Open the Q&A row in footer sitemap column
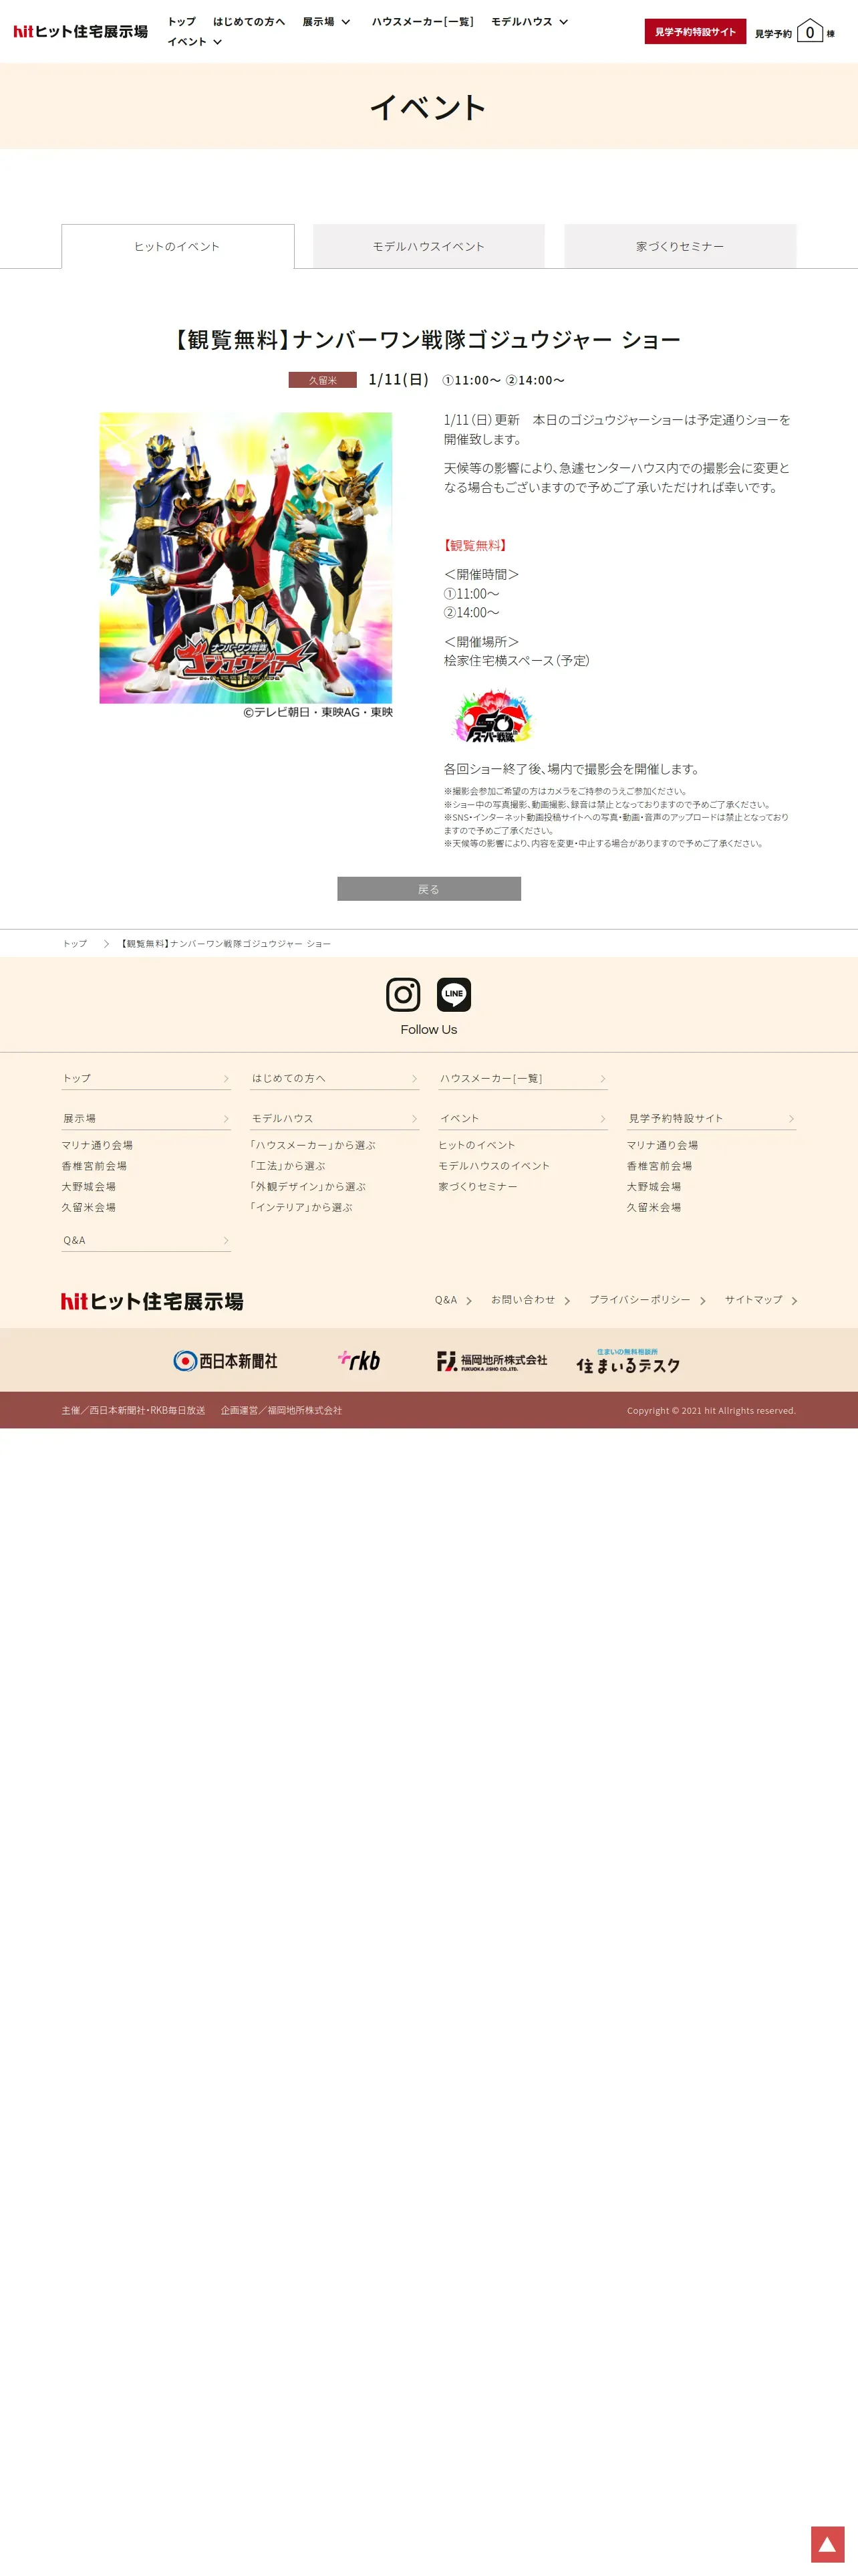This screenshot has height=2576, width=858. 146,1240
